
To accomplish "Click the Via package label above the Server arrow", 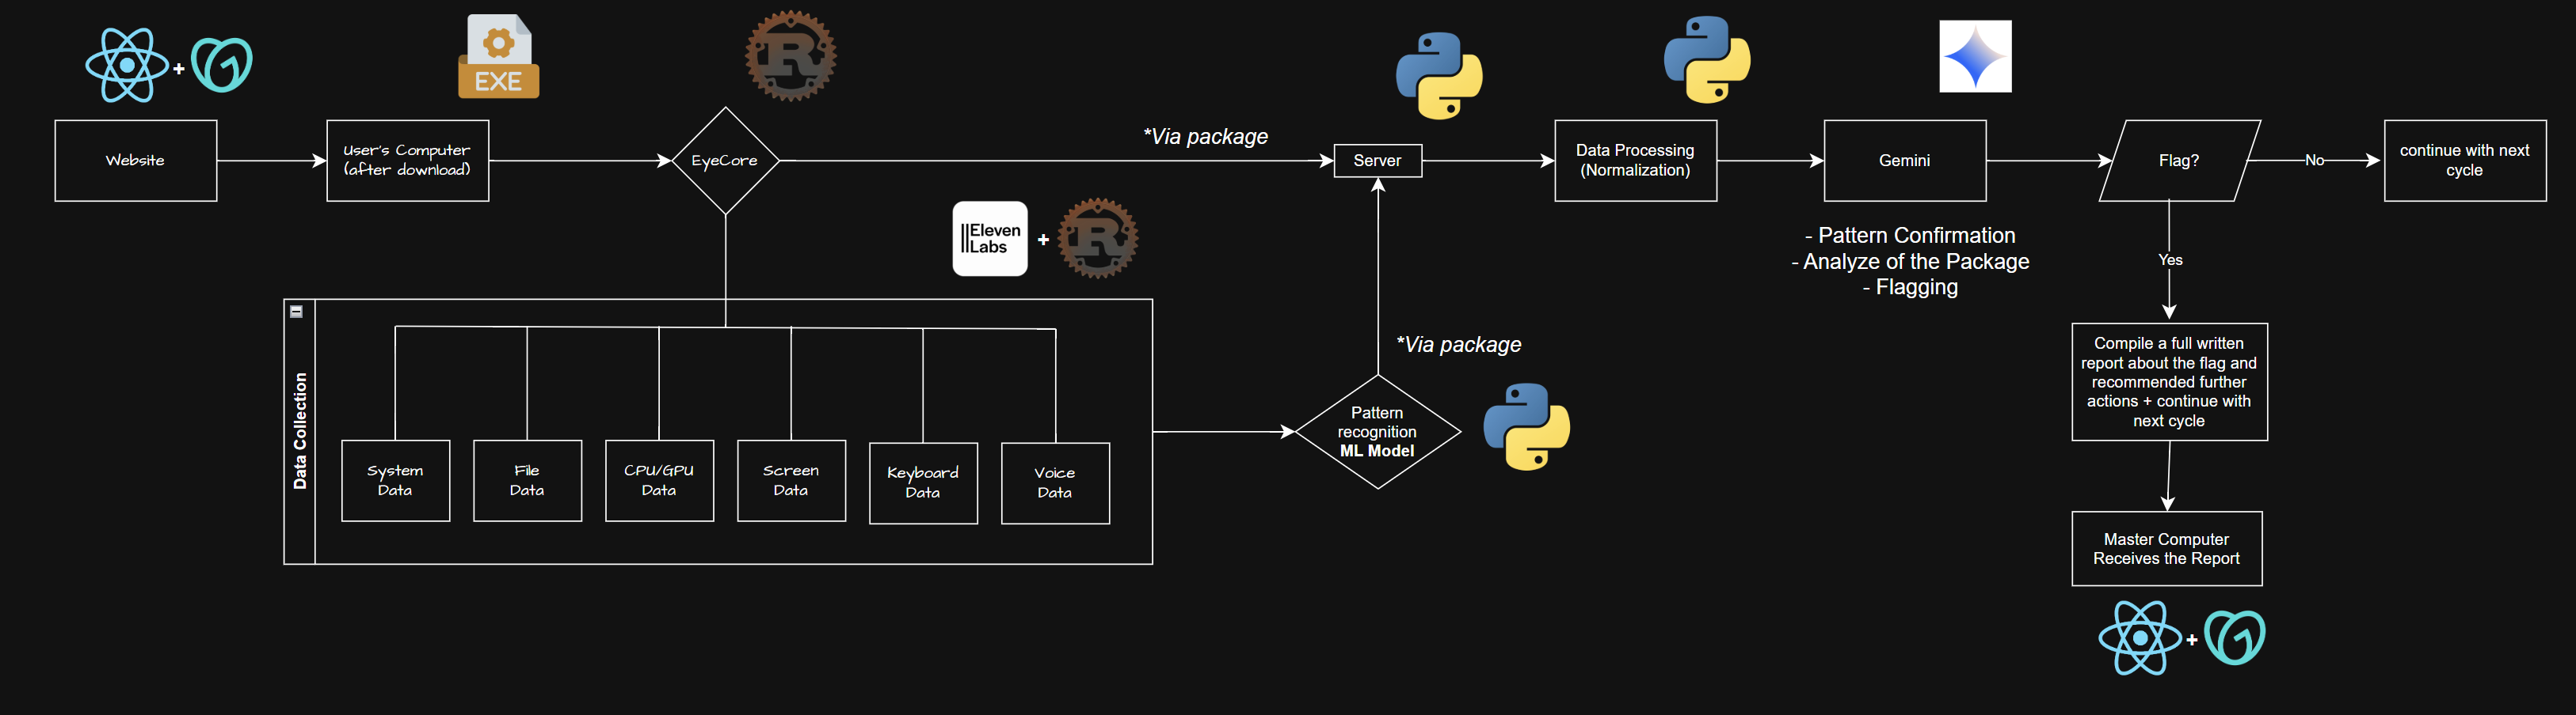I will point(1206,137).
